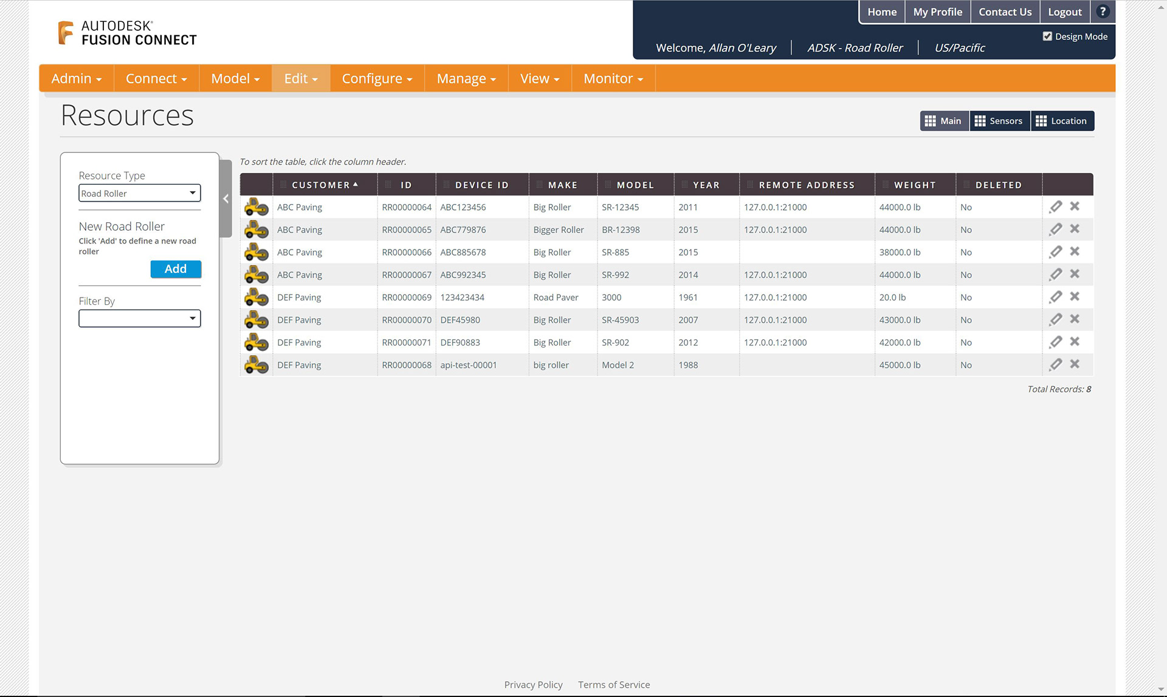The image size is (1167, 697).
Task: Open the Filter By dropdown
Action: pyautogui.click(x=139, y=318)
